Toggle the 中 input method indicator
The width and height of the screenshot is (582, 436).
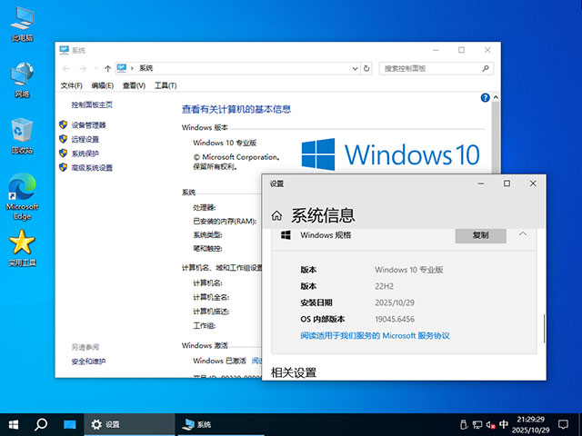tap(504, 424)
